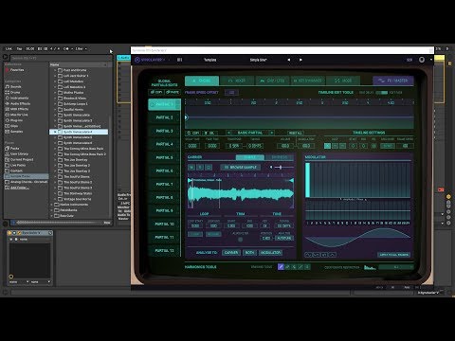Open Plug-ins category in browser
The width and height of the screenshot is (455, 341).
(16, 120)
